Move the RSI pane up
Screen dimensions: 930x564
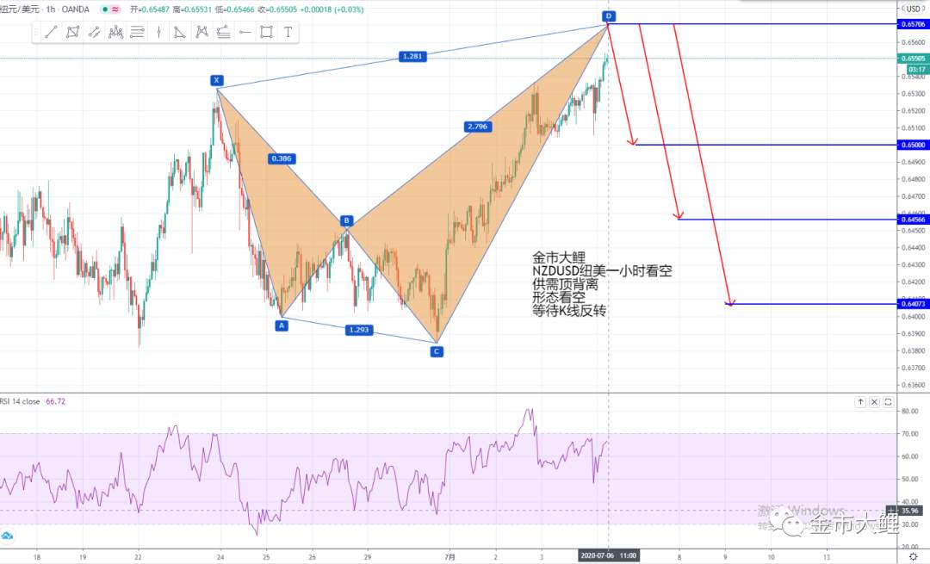(860, 401)
